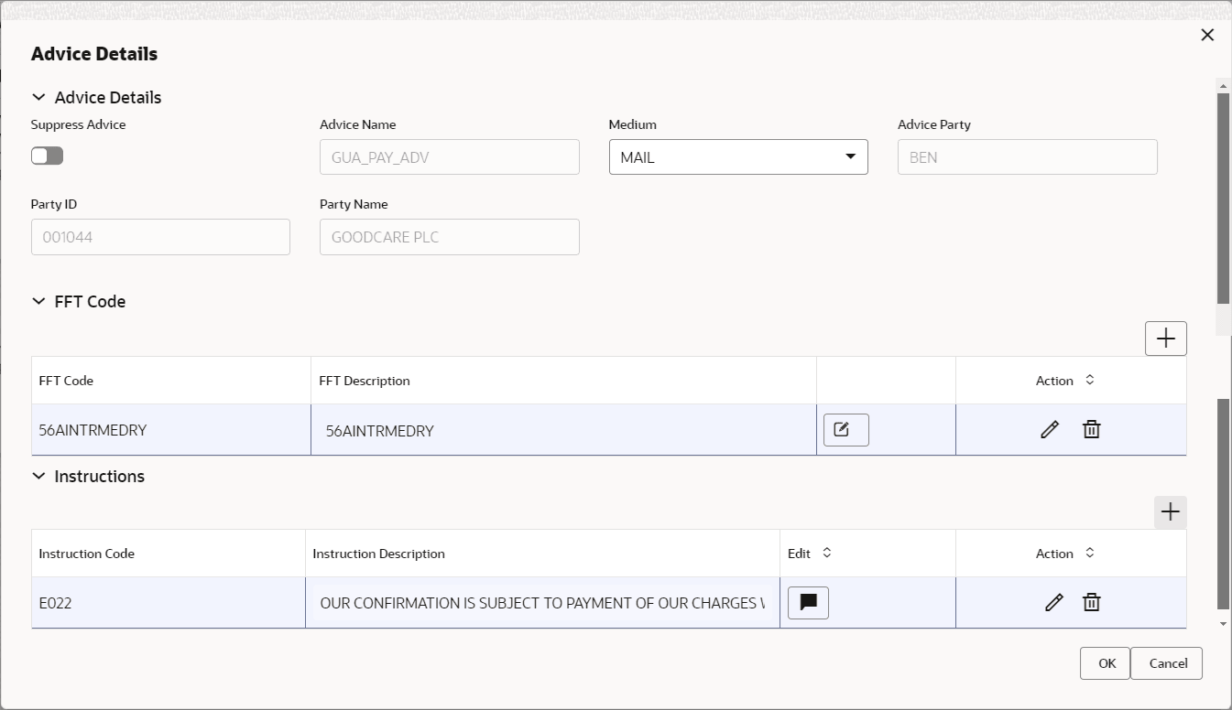The height and width of the screenshot is (710, 1232).
Task: Close the Advice Details dialog
Action: click(x=1207, y=35)
